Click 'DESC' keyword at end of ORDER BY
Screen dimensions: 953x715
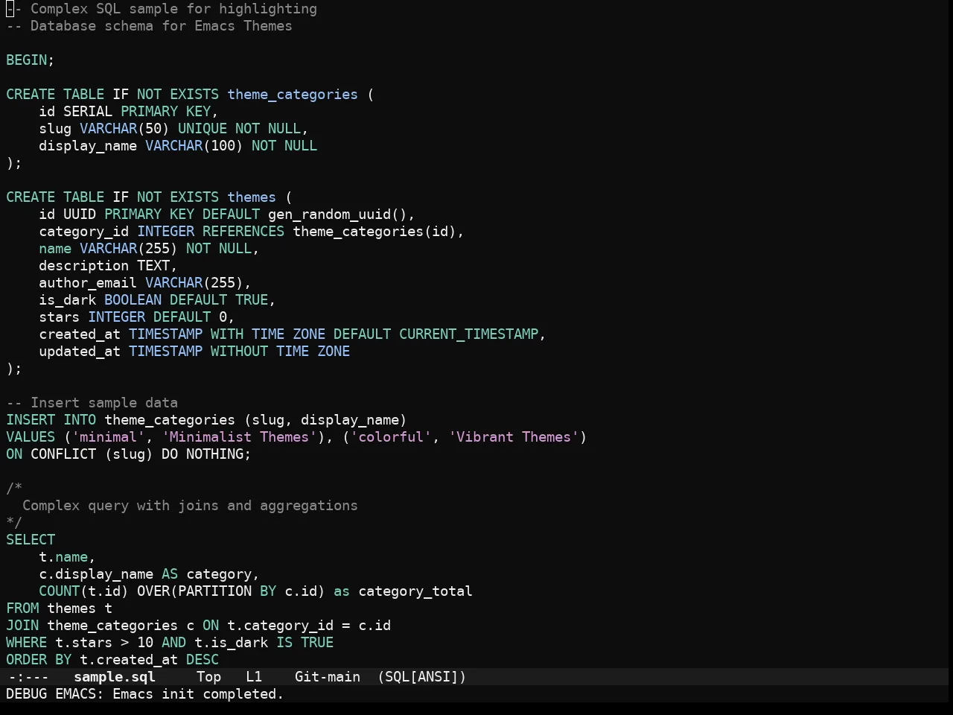(x=203, y=660)
